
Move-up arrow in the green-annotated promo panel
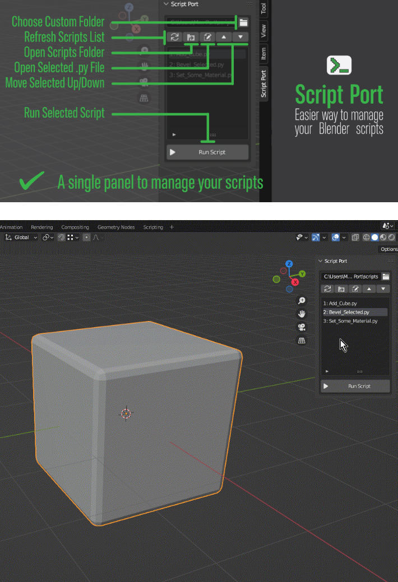(x=224, y=37)
